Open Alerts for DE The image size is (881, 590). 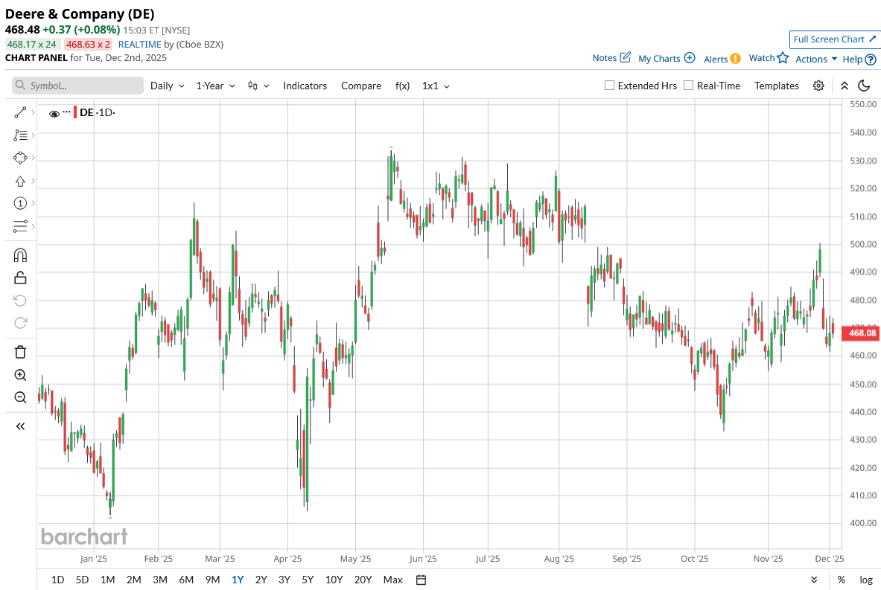722,59
